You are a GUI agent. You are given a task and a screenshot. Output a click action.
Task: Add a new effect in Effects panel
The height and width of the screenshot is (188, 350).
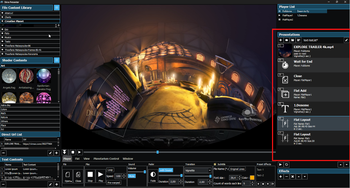(x=281, y=177)
